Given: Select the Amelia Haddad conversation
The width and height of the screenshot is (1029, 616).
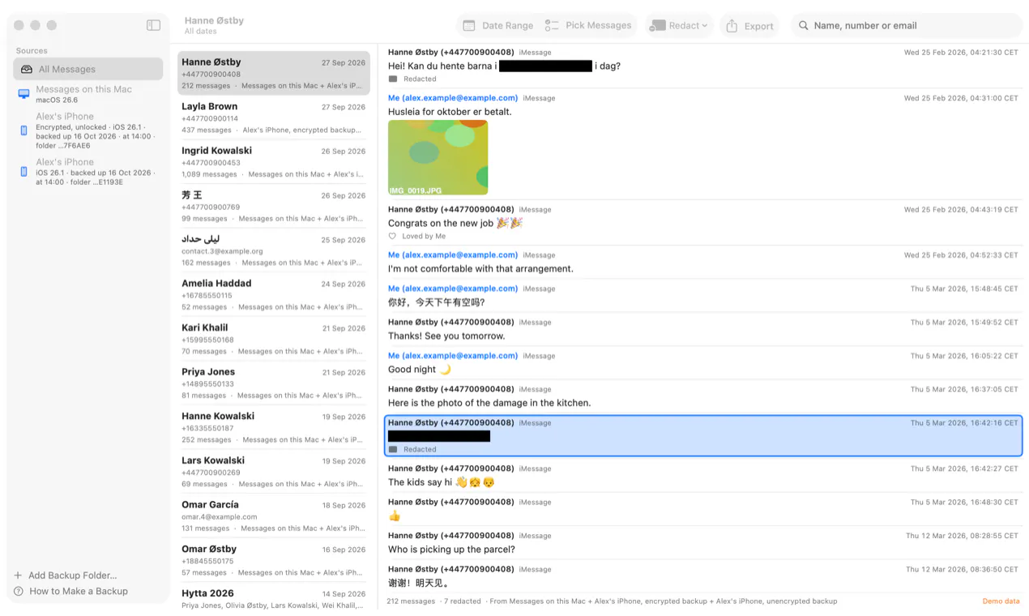Looking at the screenshot, I should pyautogui.click(x=274, y=295).
